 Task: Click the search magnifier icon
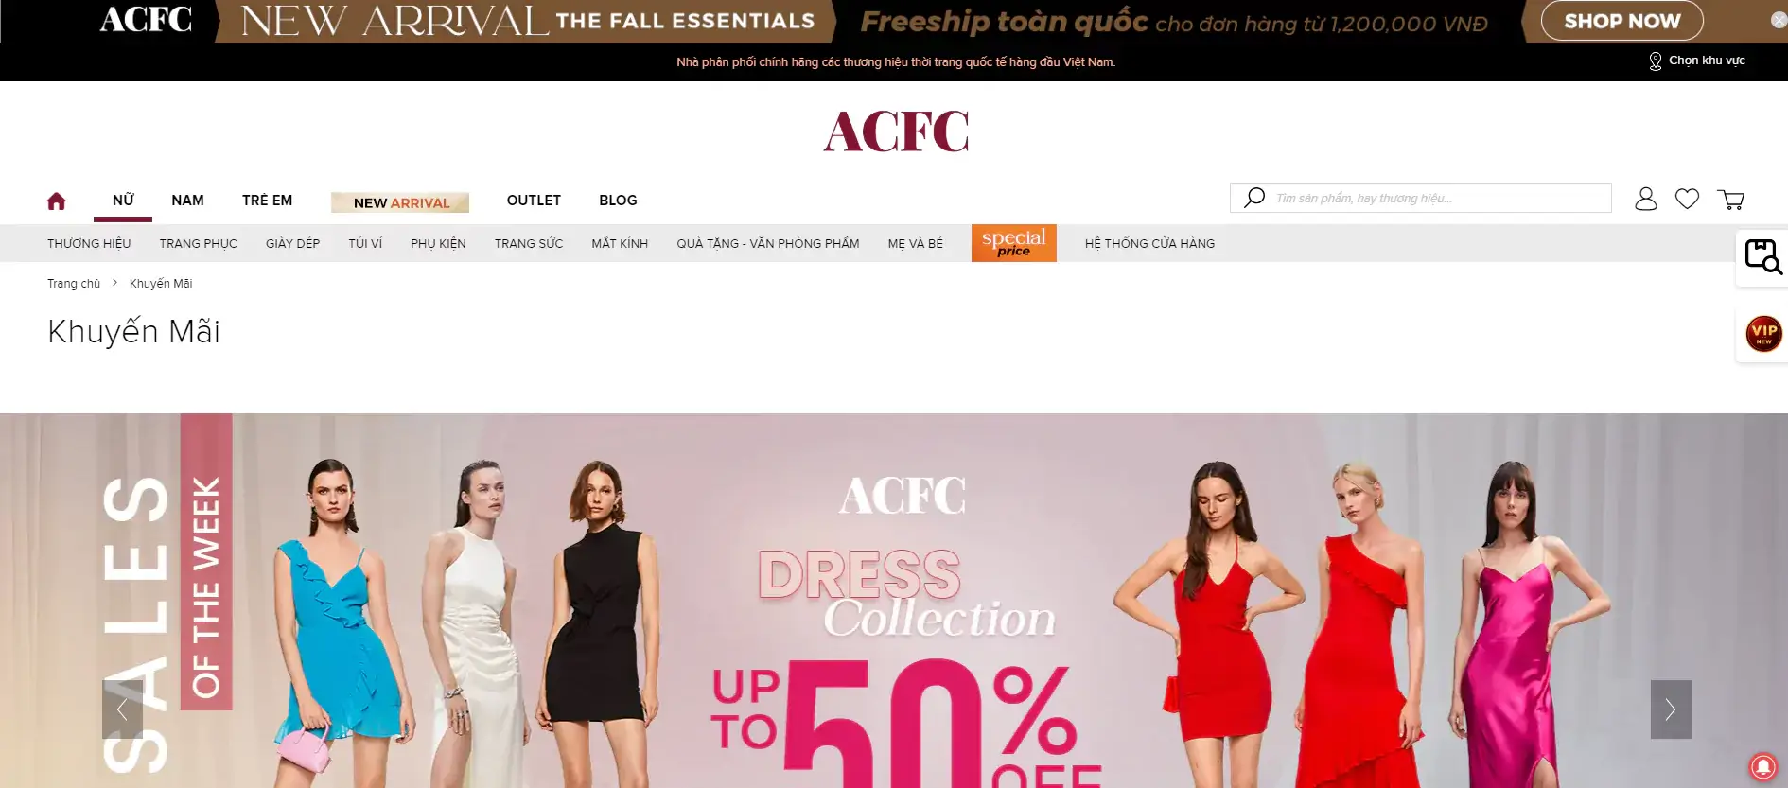pos(1254,198)
